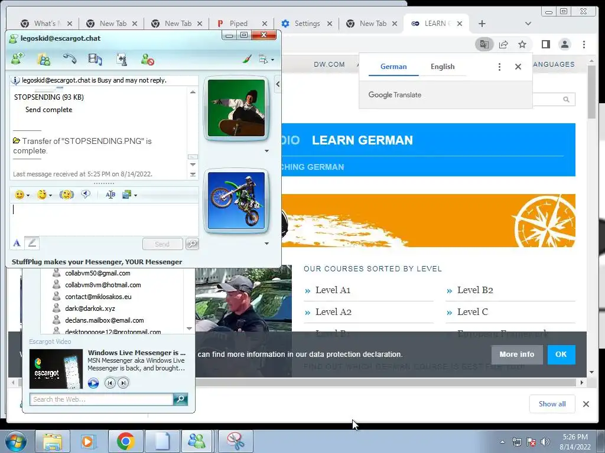Screen dimensions: 605x453
Task: Select contact dark@darkok.xyz
Action: click(90, 308)
